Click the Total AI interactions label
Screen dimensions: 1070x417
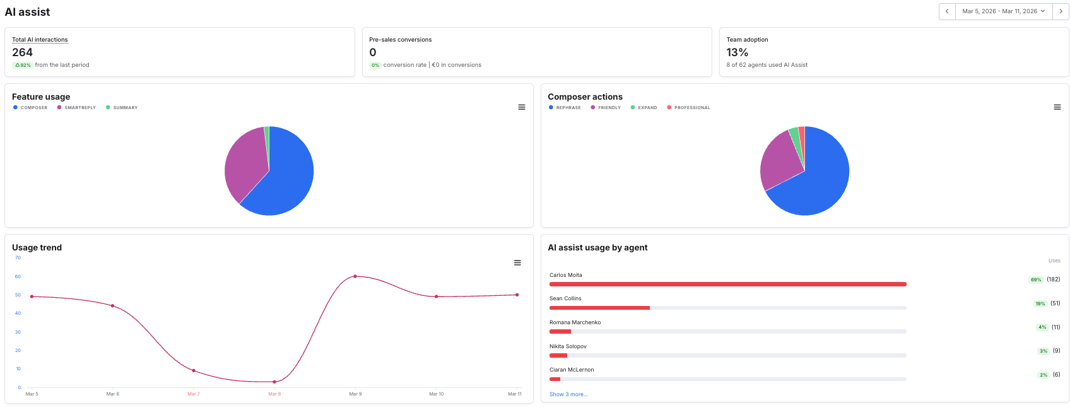40,40
